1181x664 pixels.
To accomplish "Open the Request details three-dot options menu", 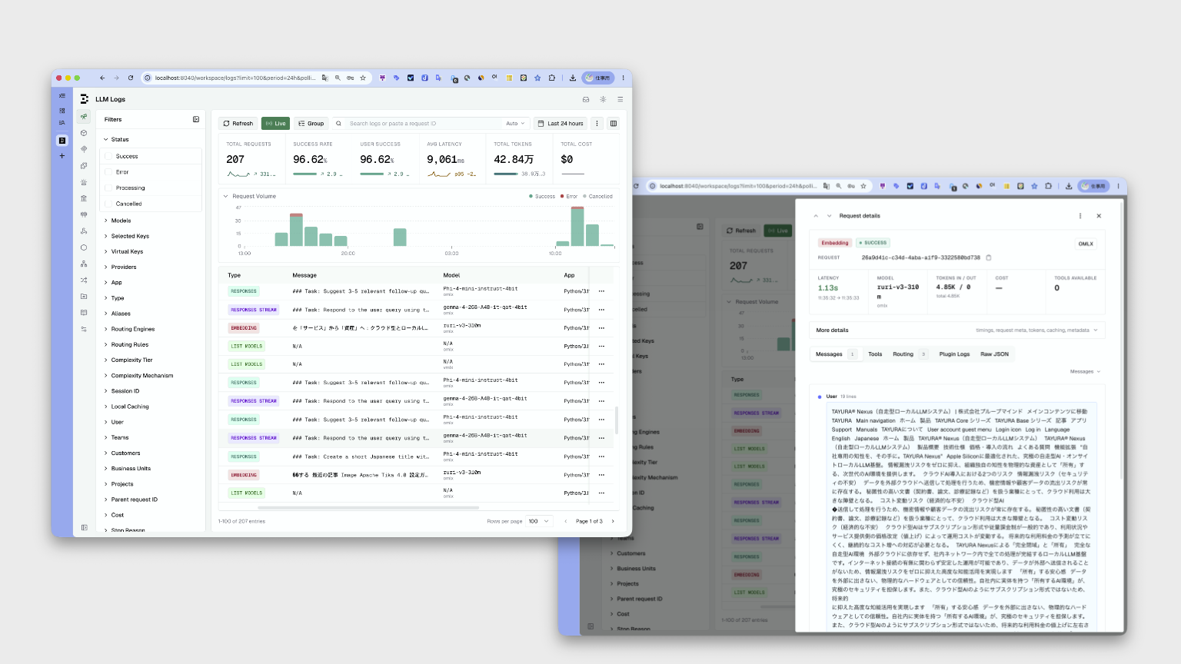I will pyautogui.click(x=1080, y=216).
